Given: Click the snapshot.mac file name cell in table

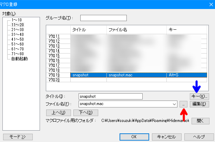Looking at the screenshot, I should 136,75.
